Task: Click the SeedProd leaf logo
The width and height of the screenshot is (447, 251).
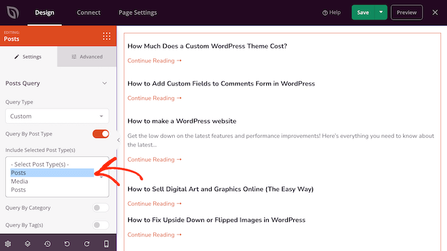Action: [13, 12]
